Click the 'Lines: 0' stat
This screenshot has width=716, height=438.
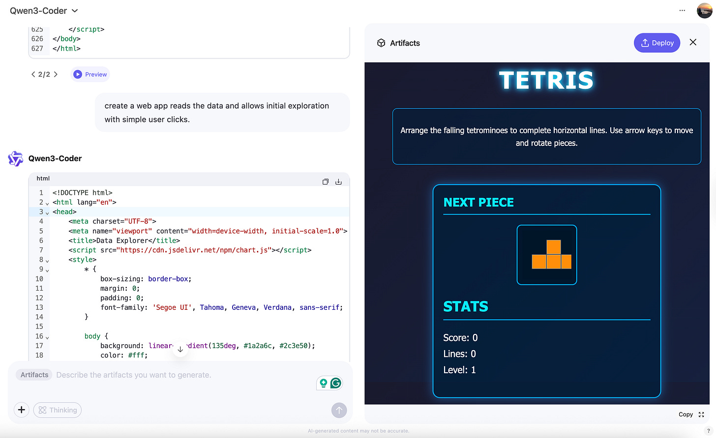(459, 354)
